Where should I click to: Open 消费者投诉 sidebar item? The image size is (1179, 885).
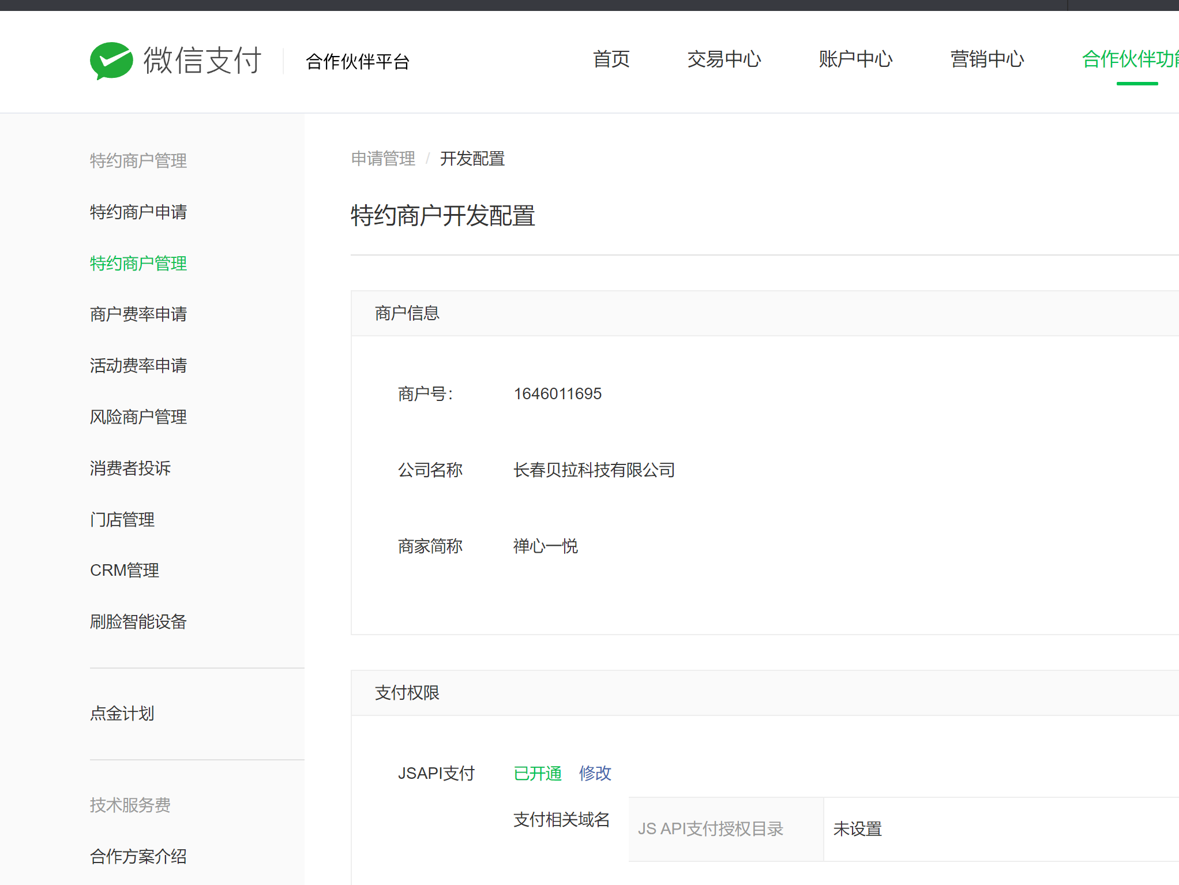130,468
